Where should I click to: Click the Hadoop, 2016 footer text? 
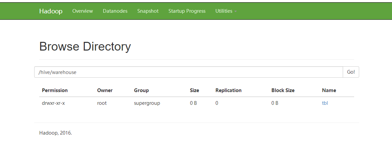click(56, 133)
